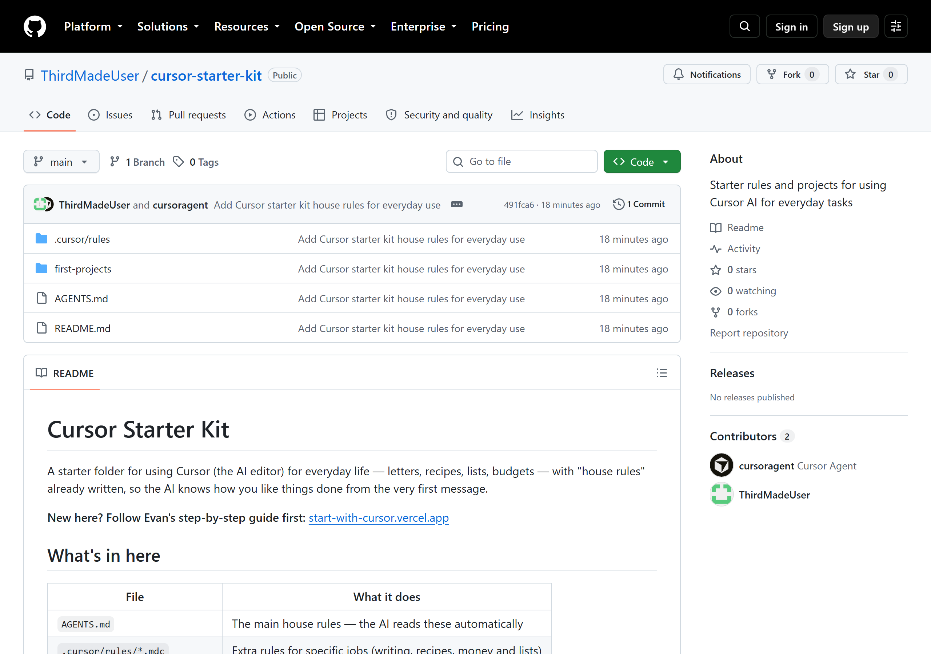
Task: Open the 0 watching link
Action: click(743, 291)
